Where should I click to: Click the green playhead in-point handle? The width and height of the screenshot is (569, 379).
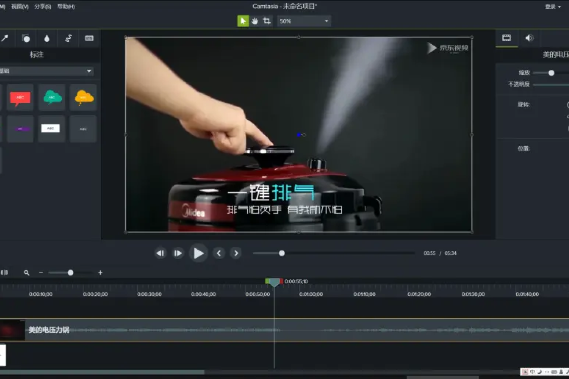point(267,281)
